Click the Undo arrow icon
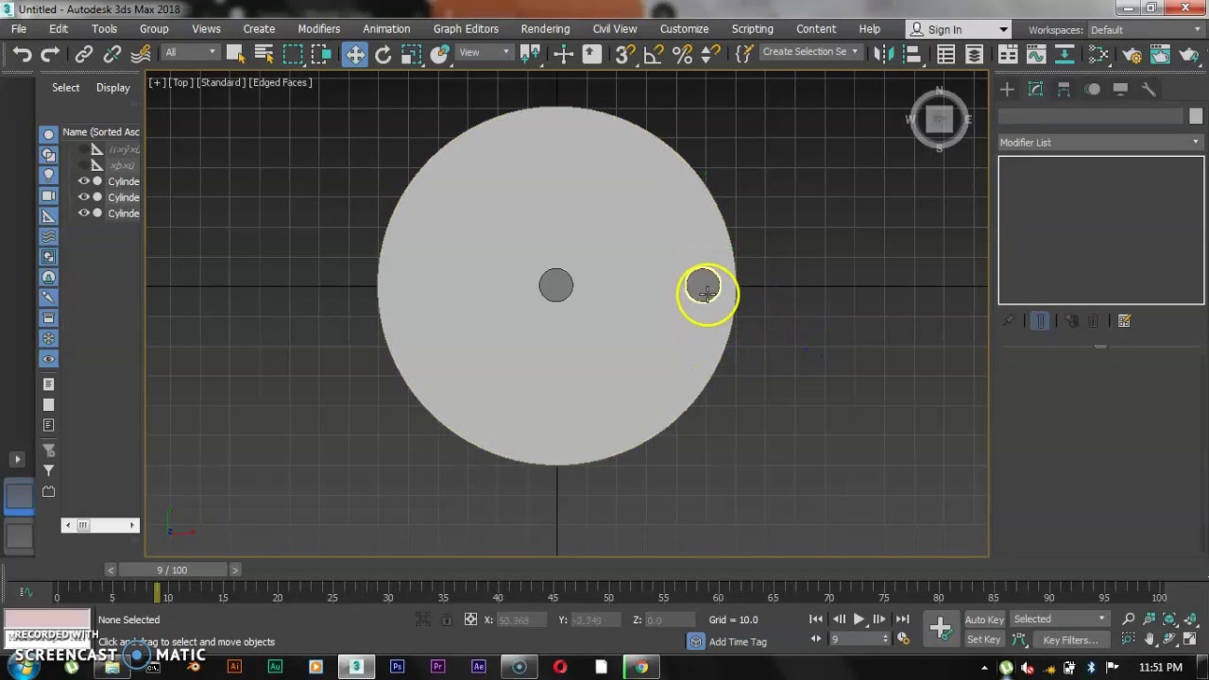The width and height of the screenshot is (1209, 680). 22,54
